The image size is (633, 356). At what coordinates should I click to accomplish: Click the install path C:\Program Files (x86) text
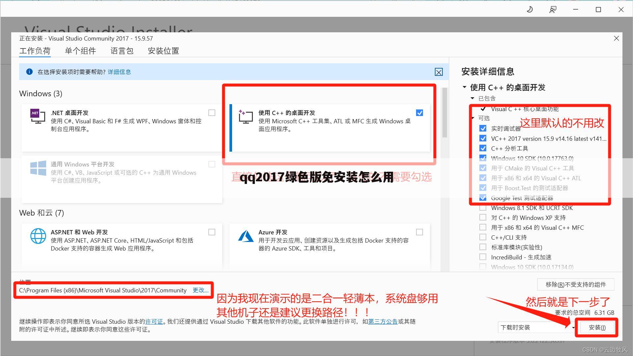pyautogui.click(x=103, y=290)
